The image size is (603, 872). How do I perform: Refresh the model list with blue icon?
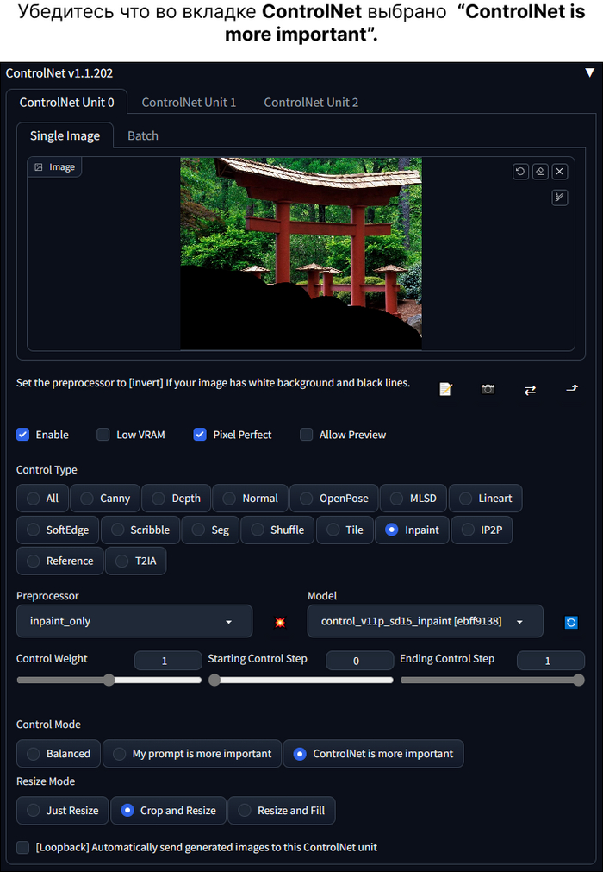point(570,622)
